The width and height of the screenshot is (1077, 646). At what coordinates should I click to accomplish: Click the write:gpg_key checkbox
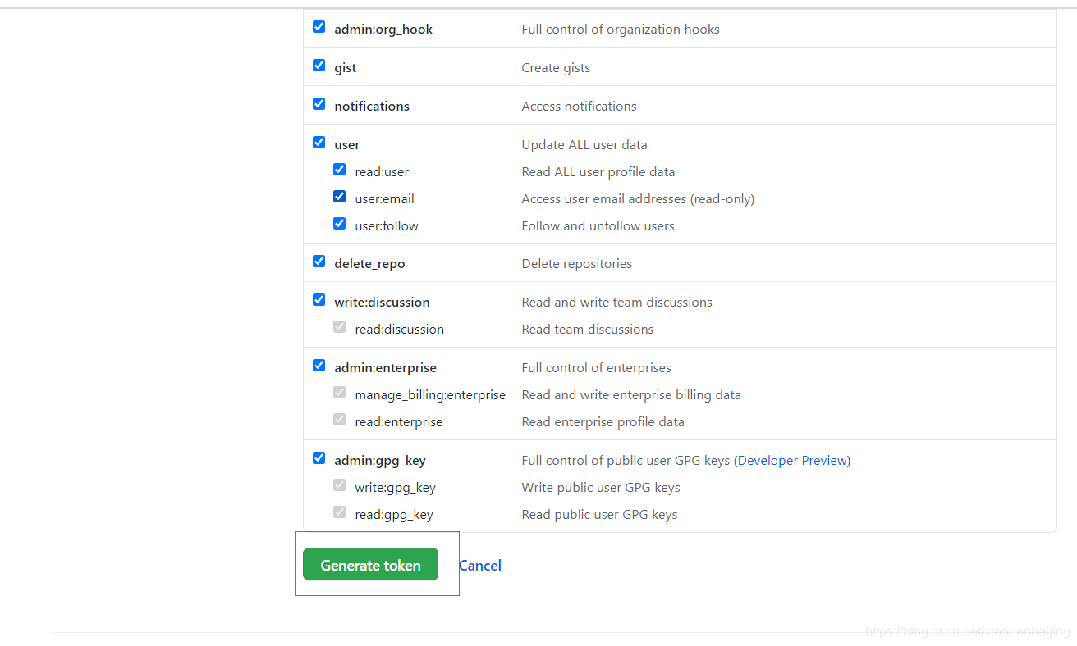click(339, 485)
